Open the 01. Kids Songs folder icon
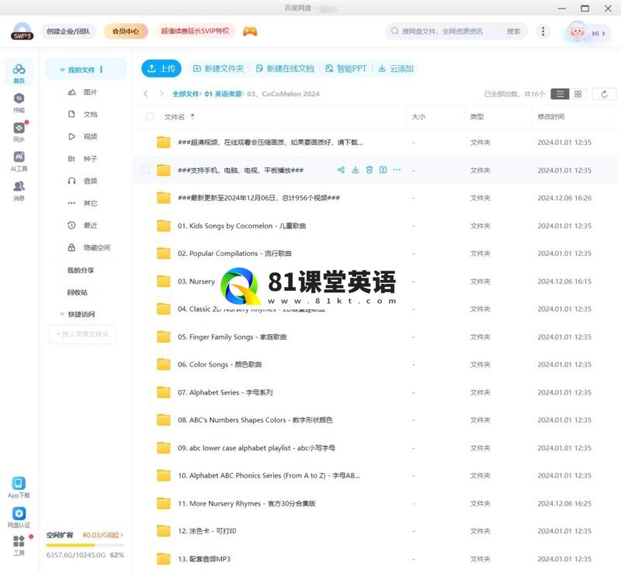Image resolution: width=621 pixels, height=573 pixels. tap(164, 226)
